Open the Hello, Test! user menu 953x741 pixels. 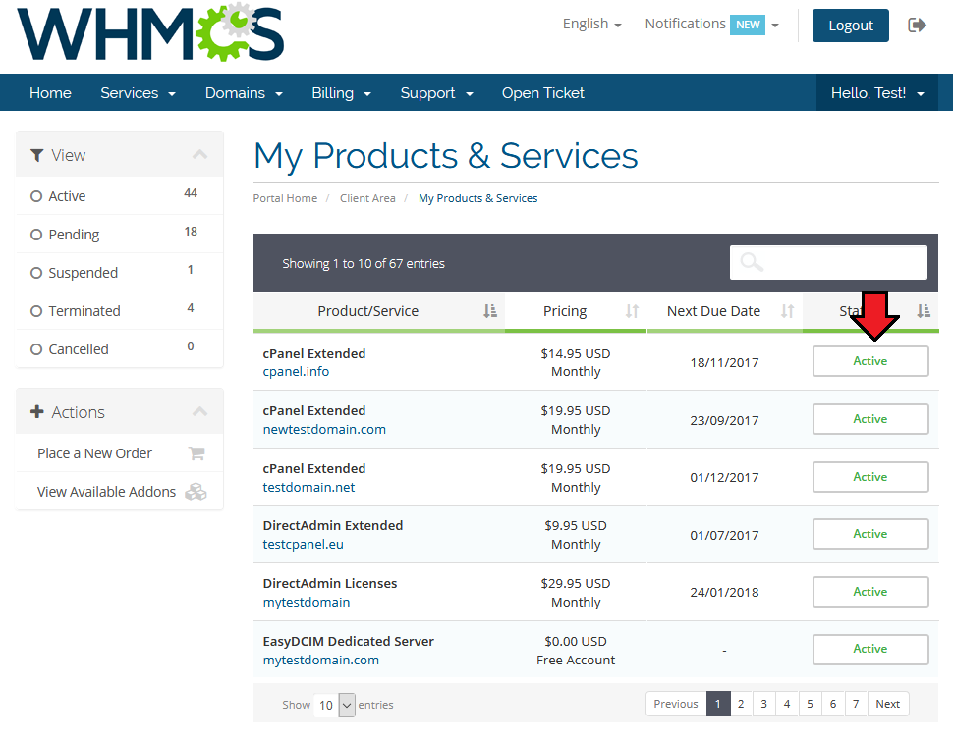pyautogui.click(x=877, y=93)
